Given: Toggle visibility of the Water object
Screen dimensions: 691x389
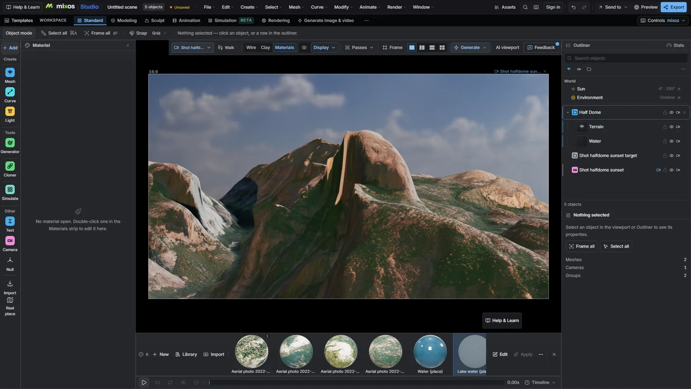Looking at the screenshot, I should [x=671, y=141].
